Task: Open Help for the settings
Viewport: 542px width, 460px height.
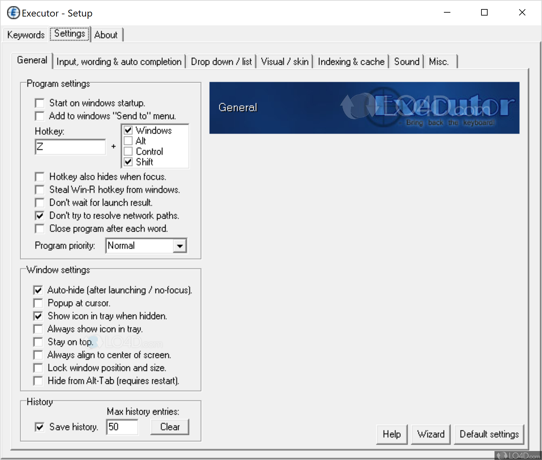Action: [x=392, y=434]
